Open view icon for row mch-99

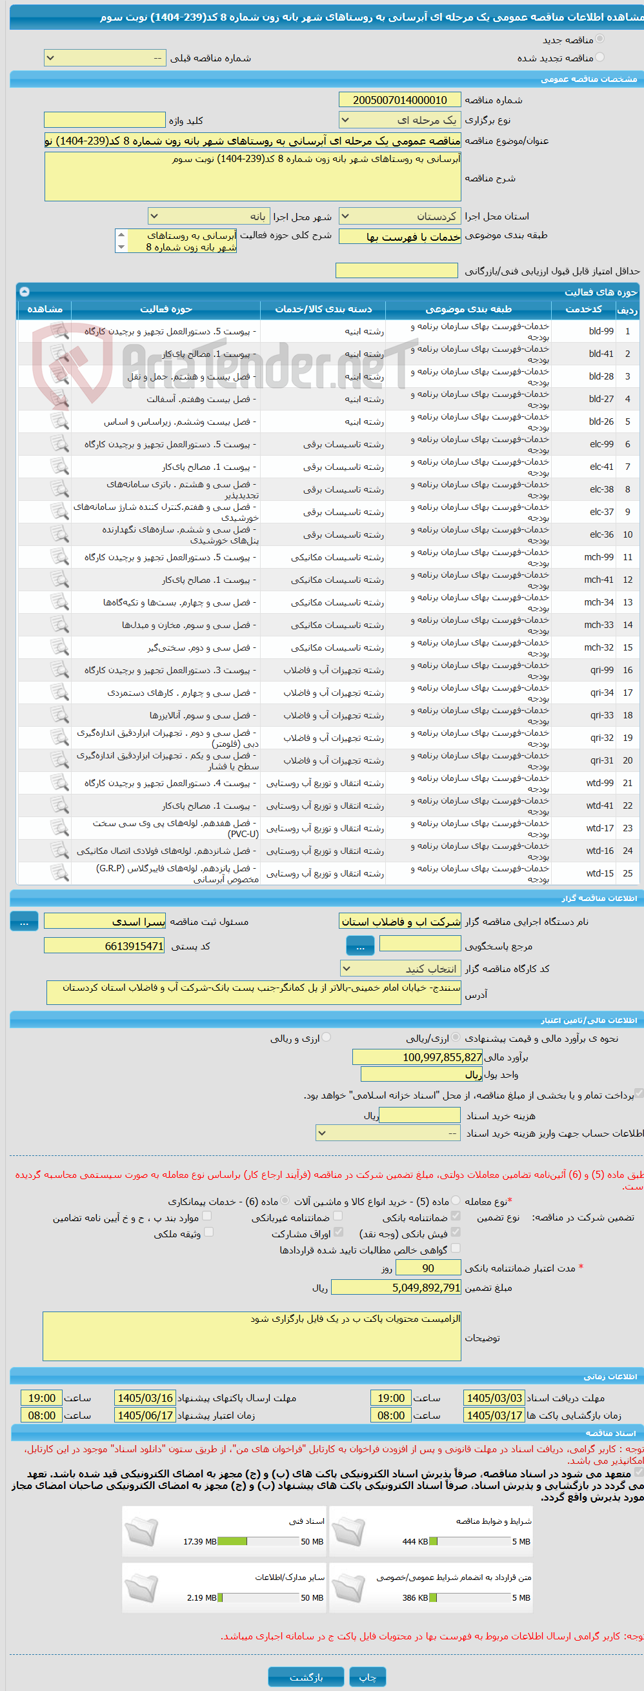click(60, 558)
